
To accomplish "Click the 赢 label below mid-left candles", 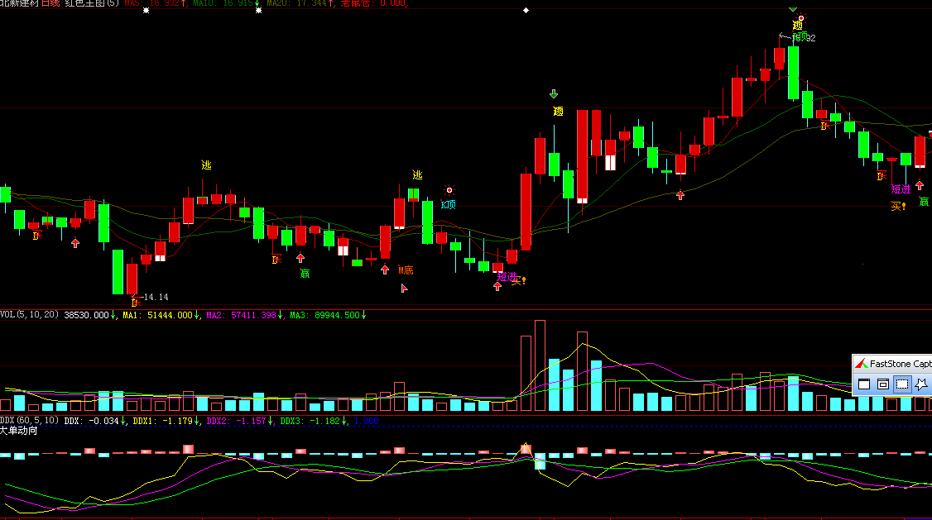I will point(305,274).
